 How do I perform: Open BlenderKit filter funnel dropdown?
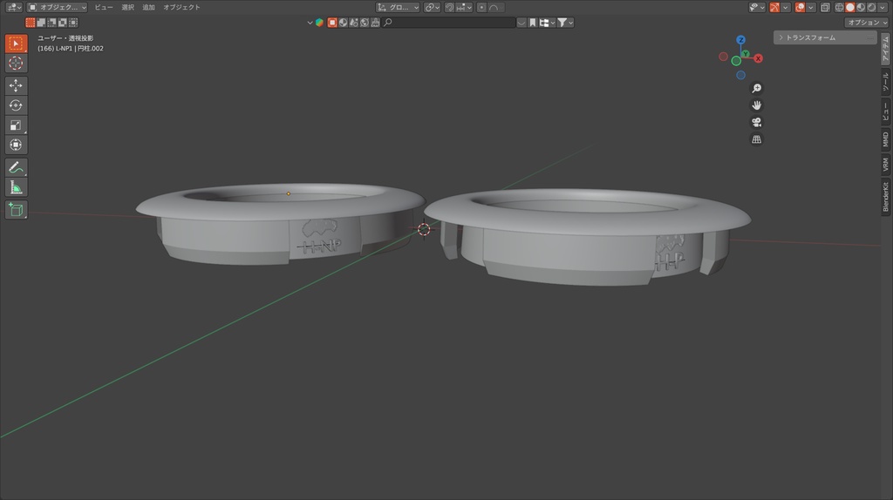[565, 23]
